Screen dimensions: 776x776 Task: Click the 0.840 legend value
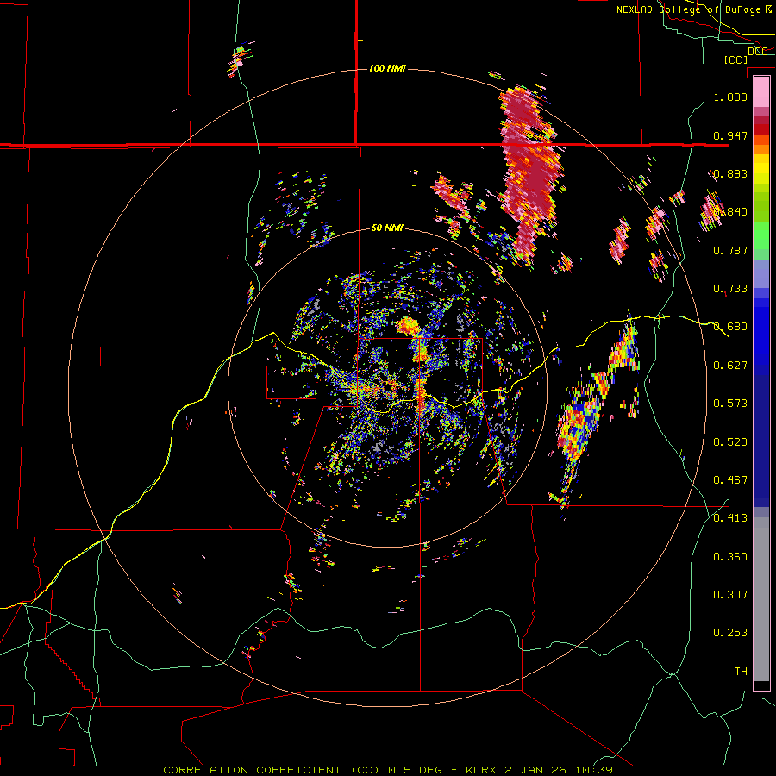click(730, 212)
